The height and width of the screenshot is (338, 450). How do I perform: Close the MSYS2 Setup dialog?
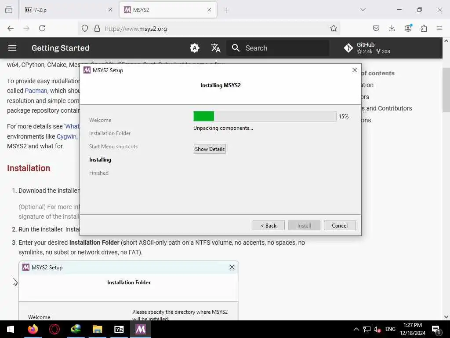coord(355,70)
